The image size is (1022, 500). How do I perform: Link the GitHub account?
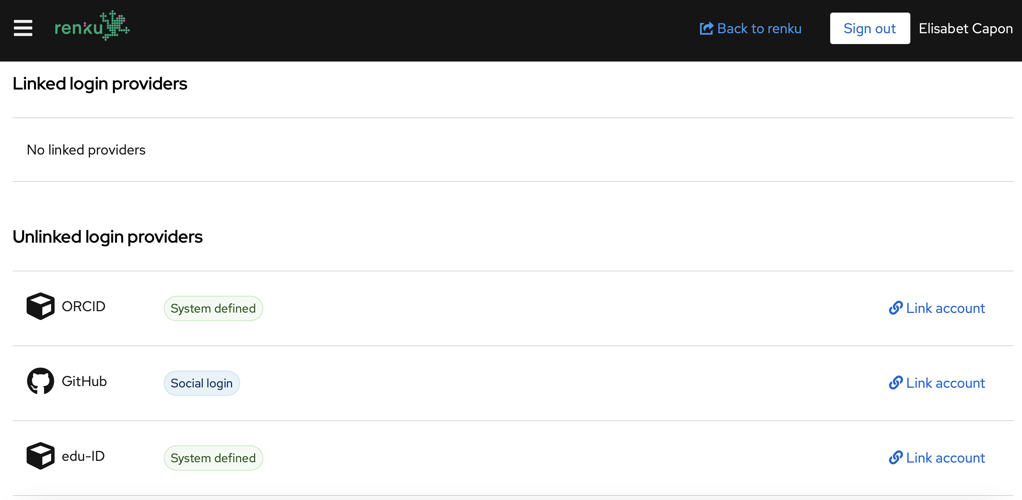tap(937, 383)
